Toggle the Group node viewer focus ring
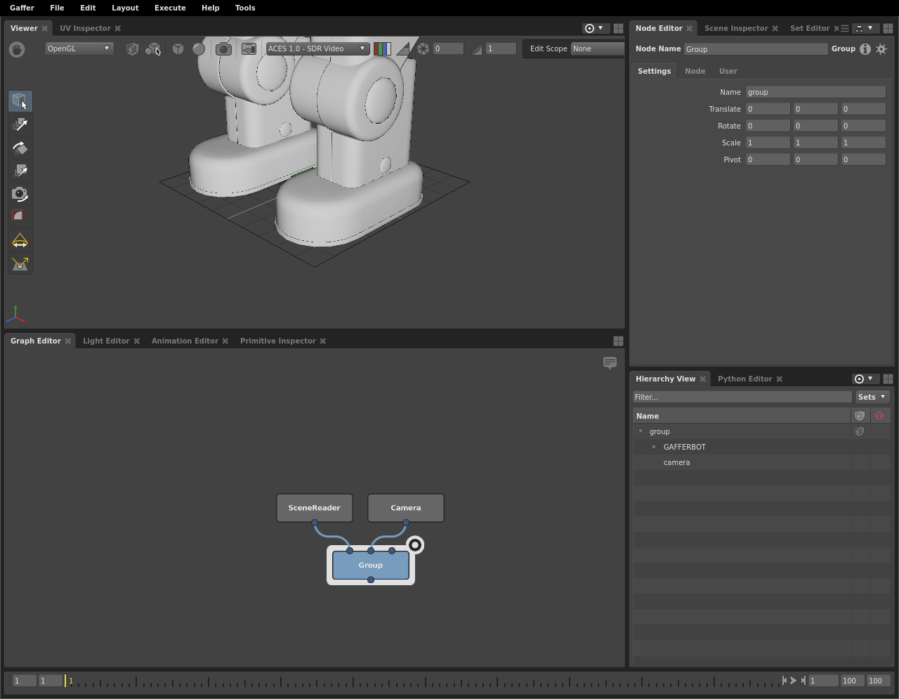Image resolution: width=899 pixels, height=699 pixels. click(x=415, y=545)
